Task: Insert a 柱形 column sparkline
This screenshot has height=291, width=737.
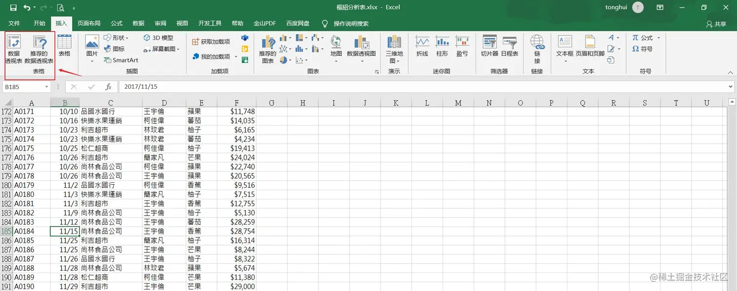Action: pos(442,46)
